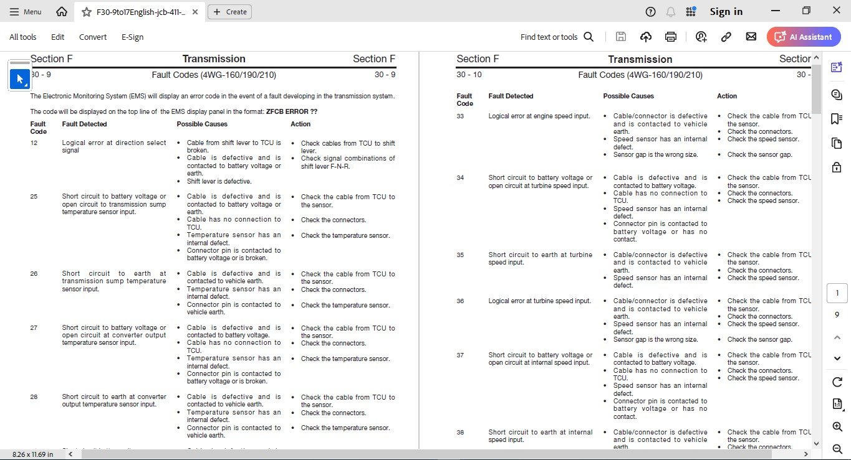851x460 pixels.
Task: Zoom out with the magnifier minus
Action: (837, 449)
